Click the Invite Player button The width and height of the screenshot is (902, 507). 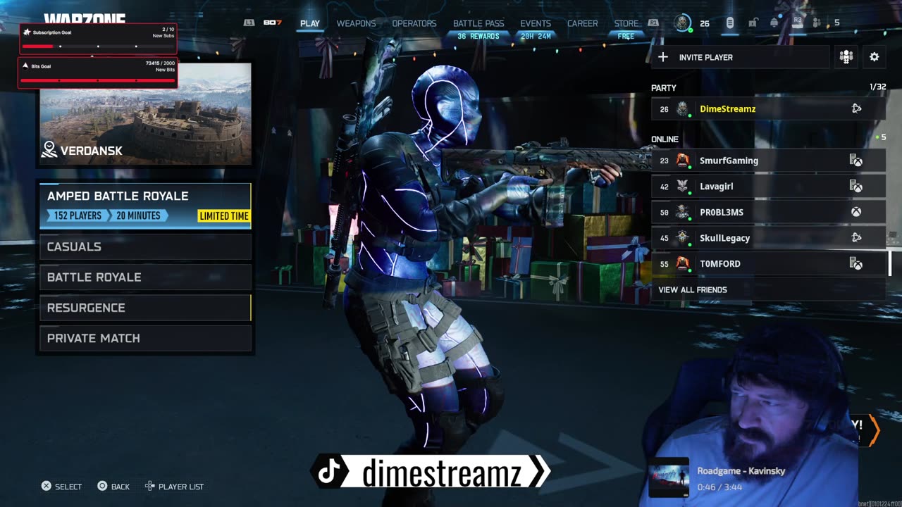point(740,57)
